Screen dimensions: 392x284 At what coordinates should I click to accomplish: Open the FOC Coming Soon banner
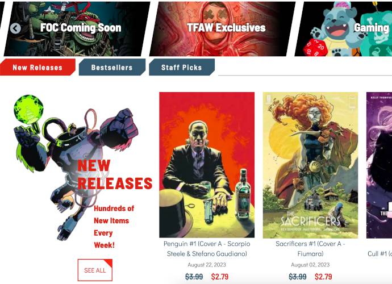pyautogui.click(x=77, y=28)
